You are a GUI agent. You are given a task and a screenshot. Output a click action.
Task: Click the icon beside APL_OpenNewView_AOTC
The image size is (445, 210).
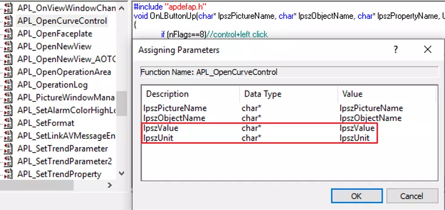click(8, 59)
